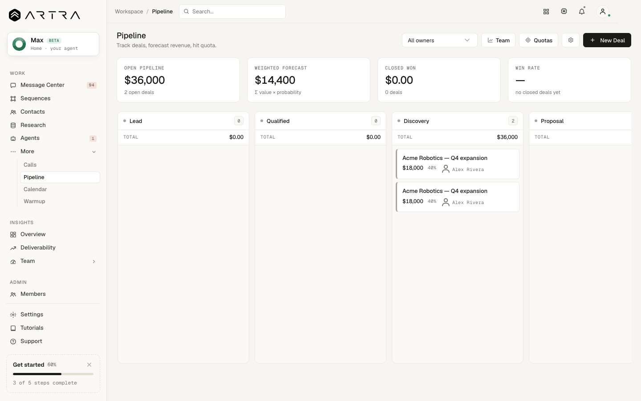Screen dimensions: 641x401
Task: Click the Team button in toolbar
Action: (499, 40)
